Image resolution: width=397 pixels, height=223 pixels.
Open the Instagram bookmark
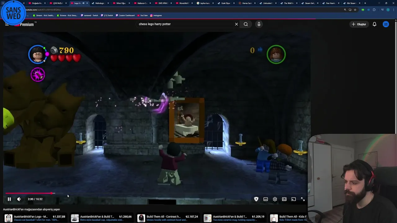coord(156,15)
